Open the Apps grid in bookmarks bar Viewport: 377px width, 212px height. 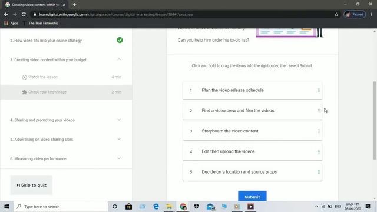pos(11,23)
